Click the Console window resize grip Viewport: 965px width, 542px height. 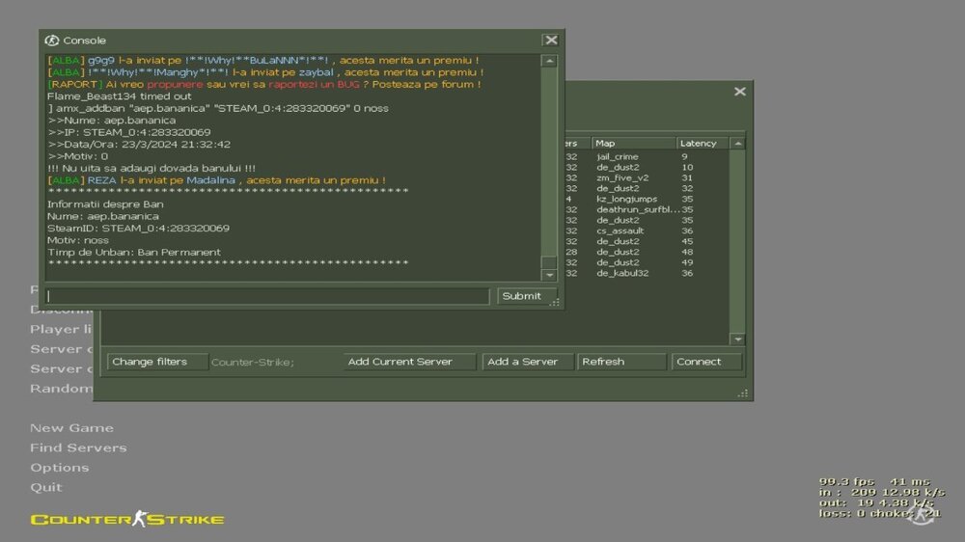pos(555,303)
